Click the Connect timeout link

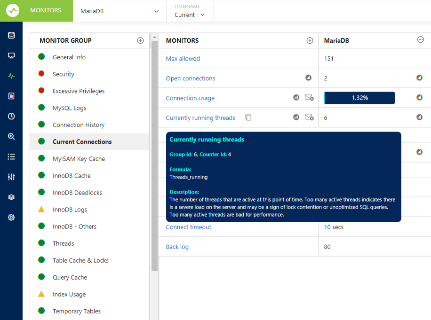189,227
